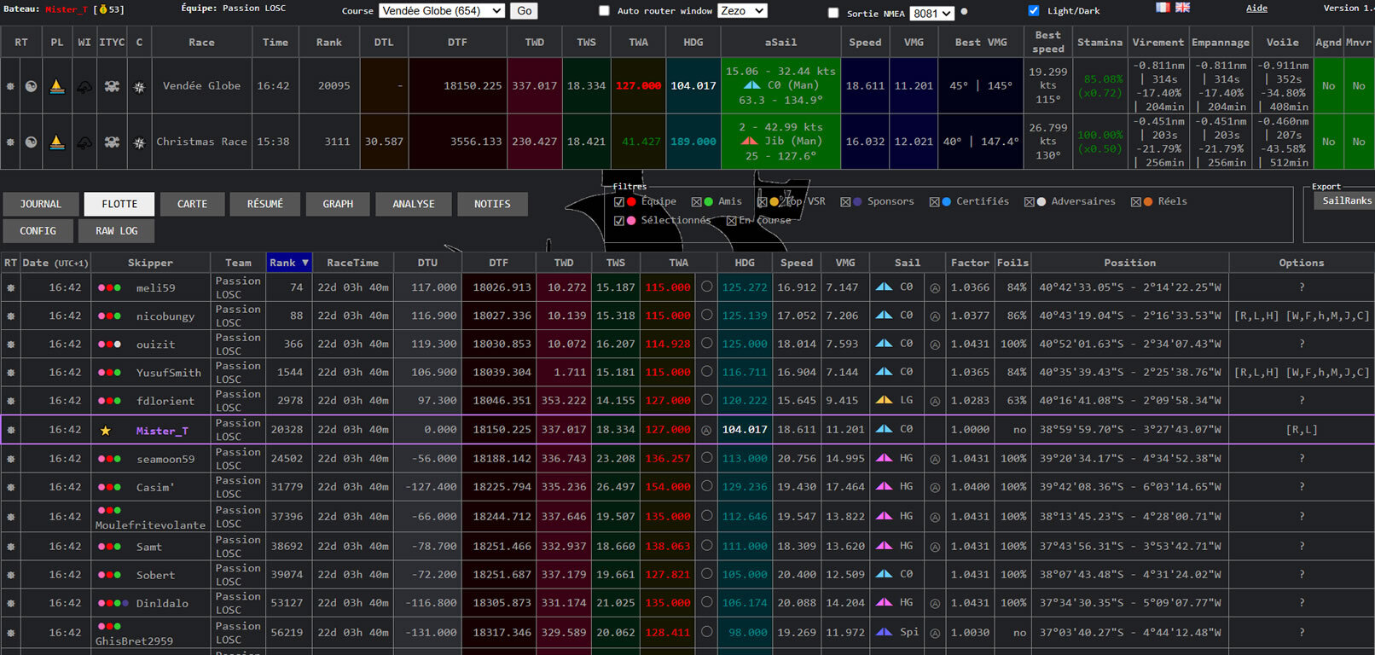Viewport: 1375px width, 655px height.
Task: Open the CONFIG tab
Action: coord(38,231)
